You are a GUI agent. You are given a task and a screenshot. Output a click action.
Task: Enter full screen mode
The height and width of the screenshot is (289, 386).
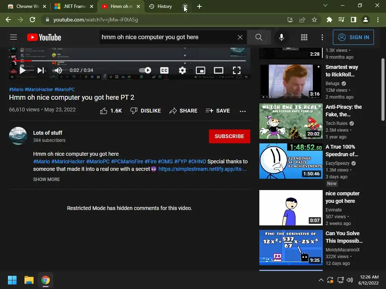tap(237, 70)
